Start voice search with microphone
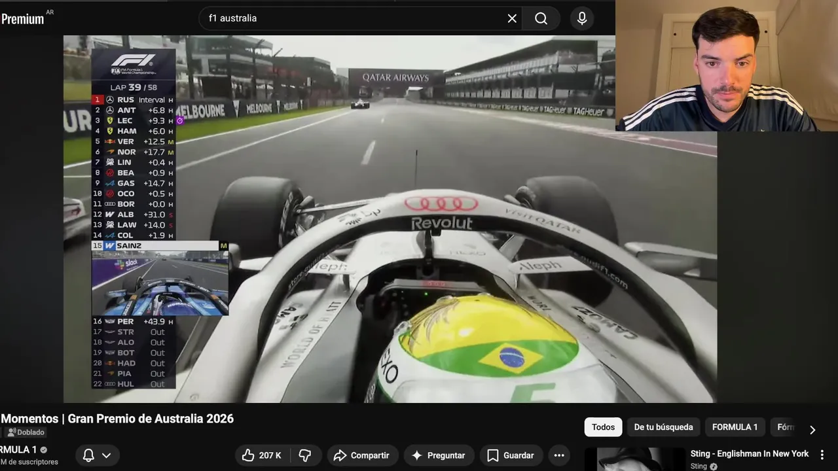Image resolution: width=838 pixels, height=471 pixels. click(582, 18)
